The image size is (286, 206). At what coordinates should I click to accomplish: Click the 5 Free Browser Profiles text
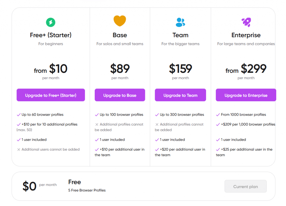(x=87, y=190)
